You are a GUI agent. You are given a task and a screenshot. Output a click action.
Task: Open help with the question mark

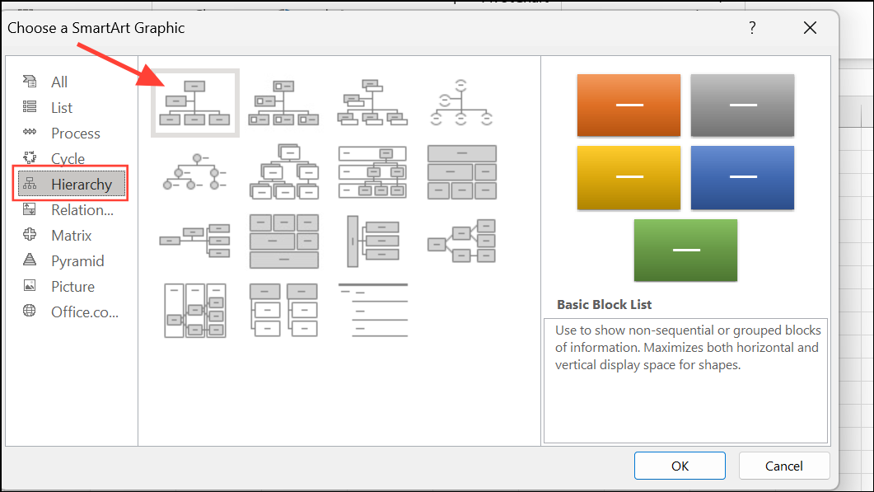coord(751,28)
